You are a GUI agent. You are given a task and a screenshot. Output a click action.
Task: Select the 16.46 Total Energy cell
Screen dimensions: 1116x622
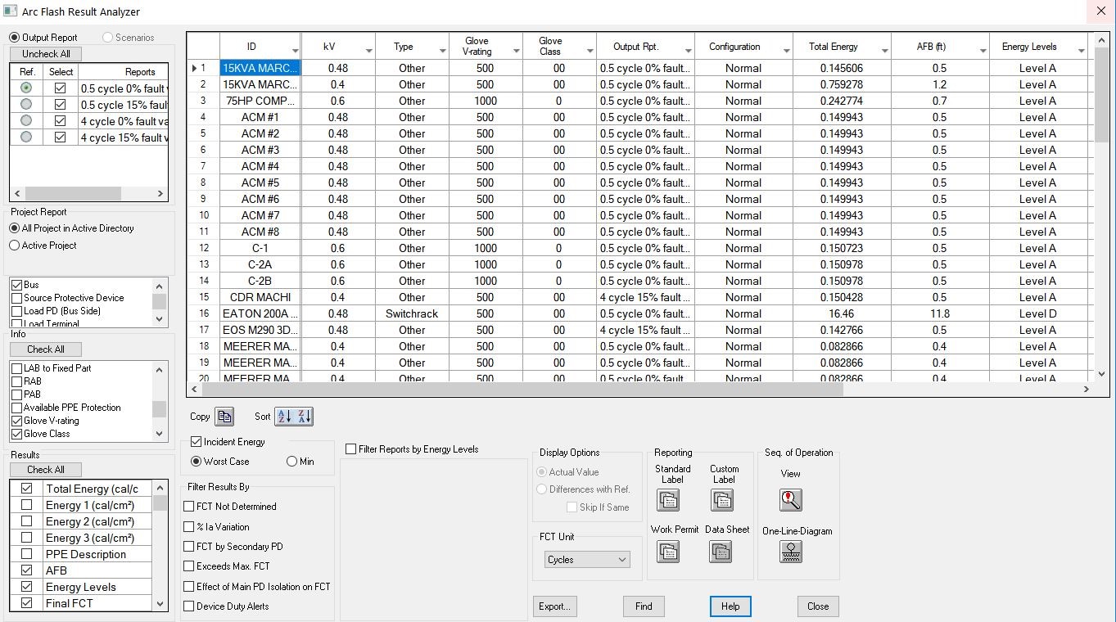pyautogui.click(x=842, y=313)
